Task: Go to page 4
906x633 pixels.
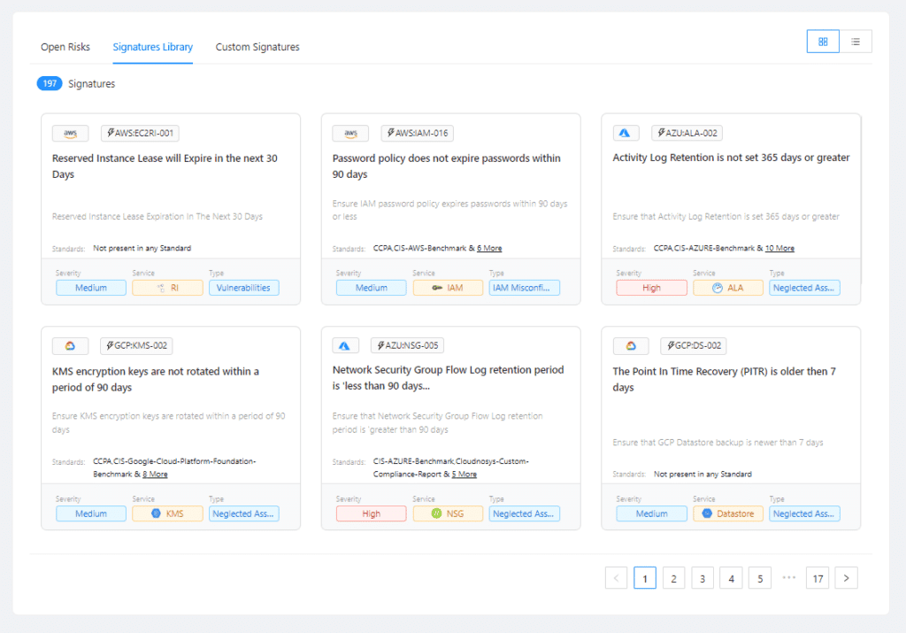Action: coord(731,578)
